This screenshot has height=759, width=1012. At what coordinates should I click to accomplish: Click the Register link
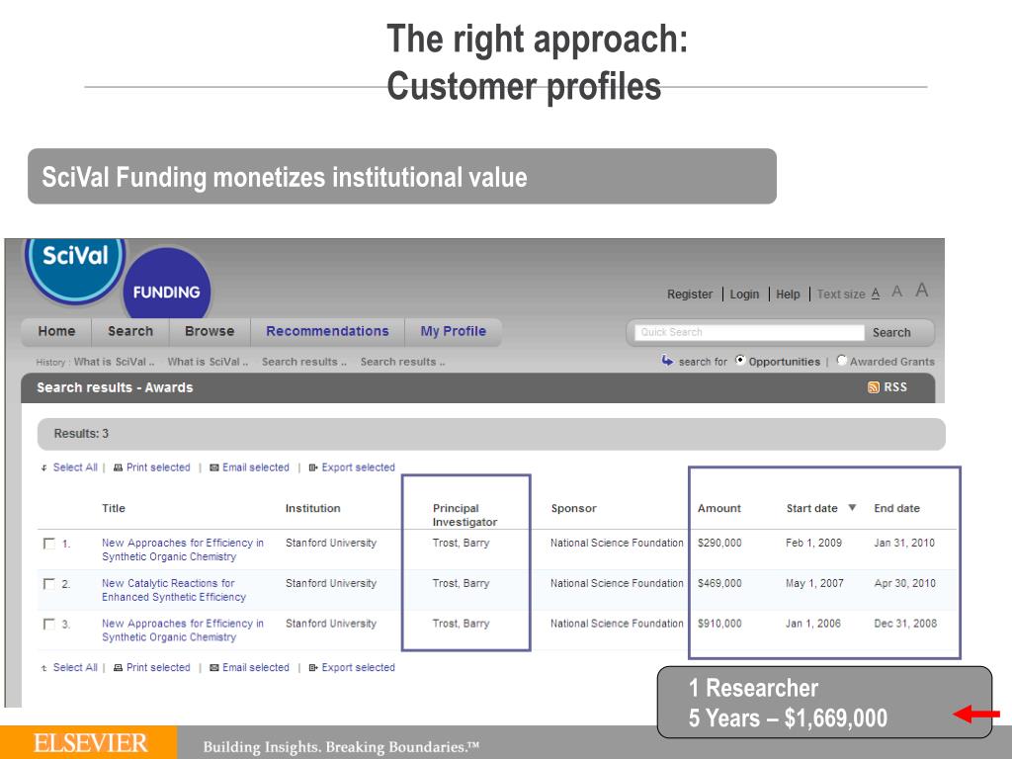(690, 295)
